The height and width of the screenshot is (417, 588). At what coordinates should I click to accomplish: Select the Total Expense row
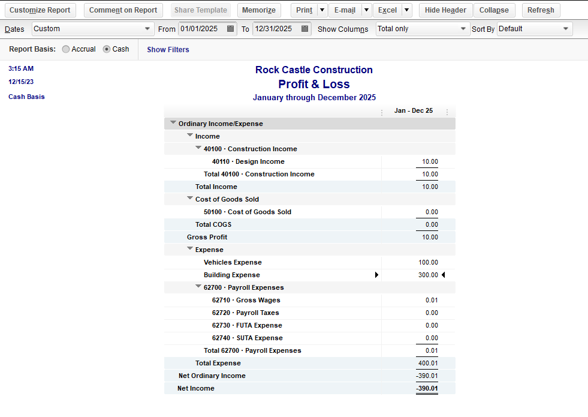(310, 364)
